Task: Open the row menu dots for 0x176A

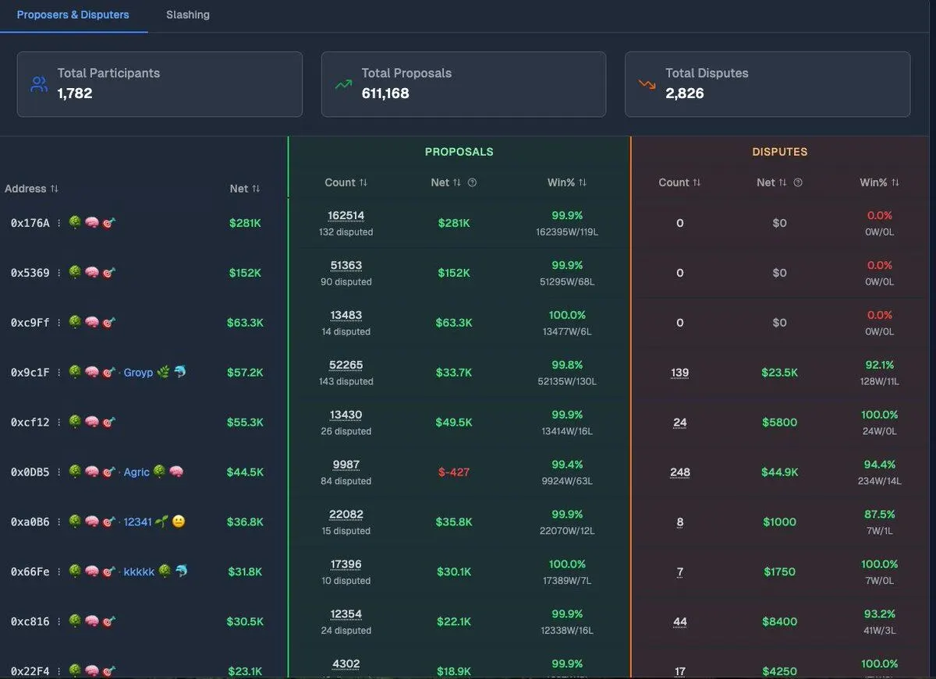Action: click(x=58, y=223)
